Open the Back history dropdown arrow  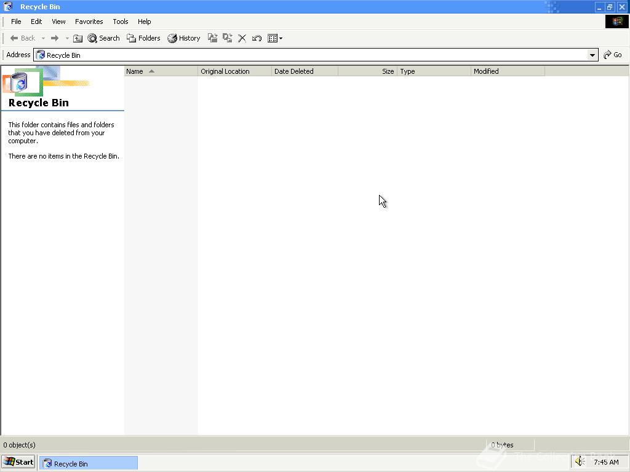[44, 39]
